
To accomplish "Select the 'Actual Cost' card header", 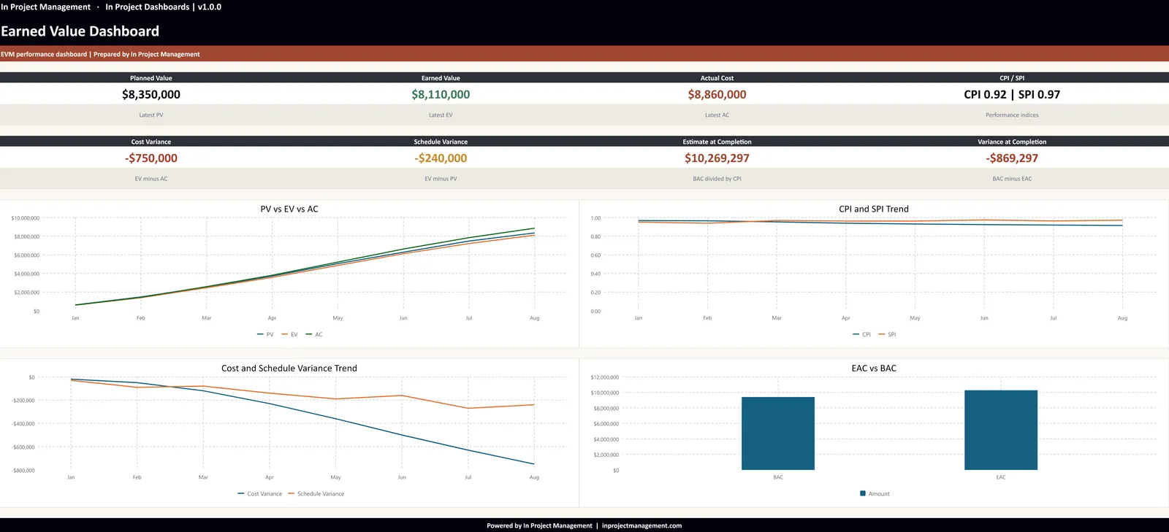I will 717,78.
